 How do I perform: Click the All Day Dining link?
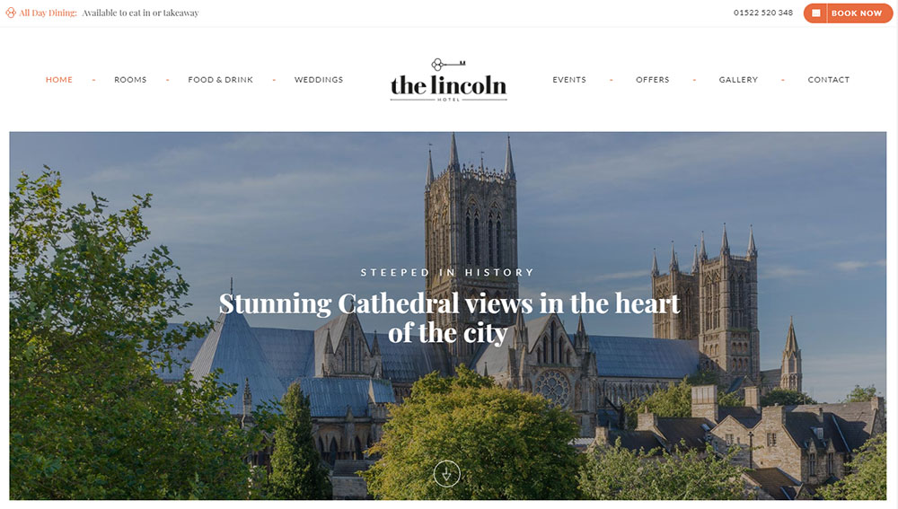pos(48,13)
